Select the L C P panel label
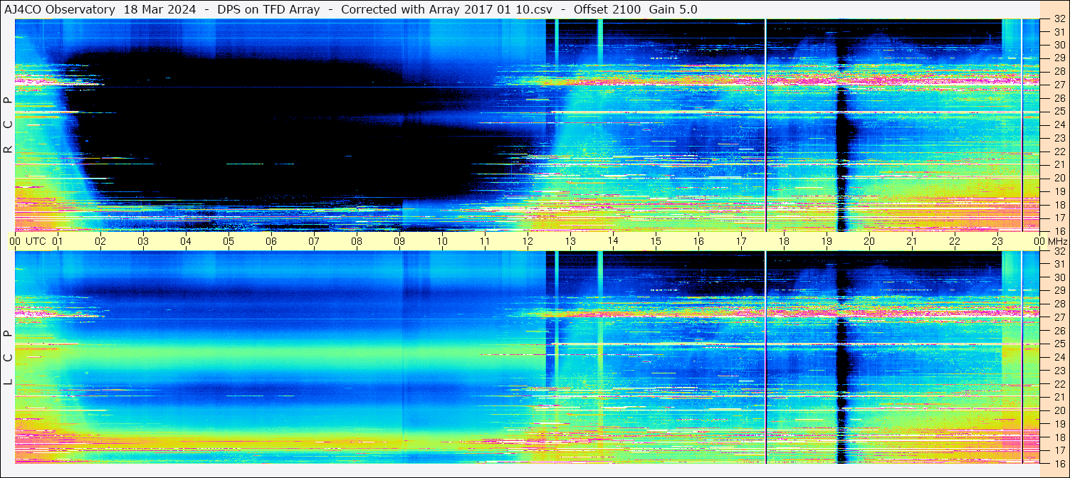The height and width of the screenshot is (478, 1070). (x=9, y=358)
